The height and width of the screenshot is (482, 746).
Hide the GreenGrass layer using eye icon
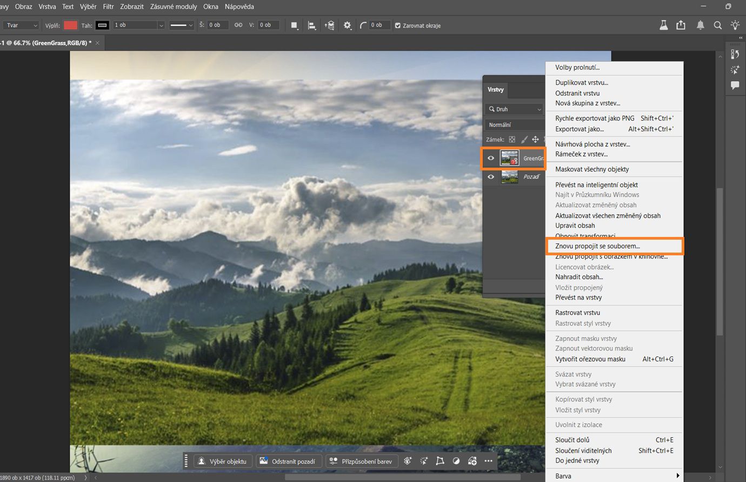491,159
